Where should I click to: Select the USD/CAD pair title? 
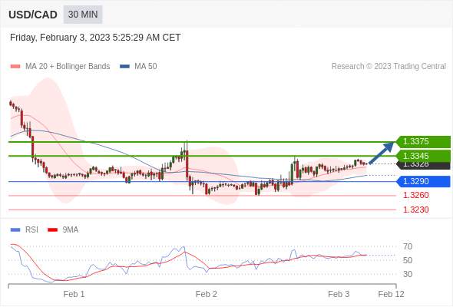pyautogui.click(x=33, y=15)
